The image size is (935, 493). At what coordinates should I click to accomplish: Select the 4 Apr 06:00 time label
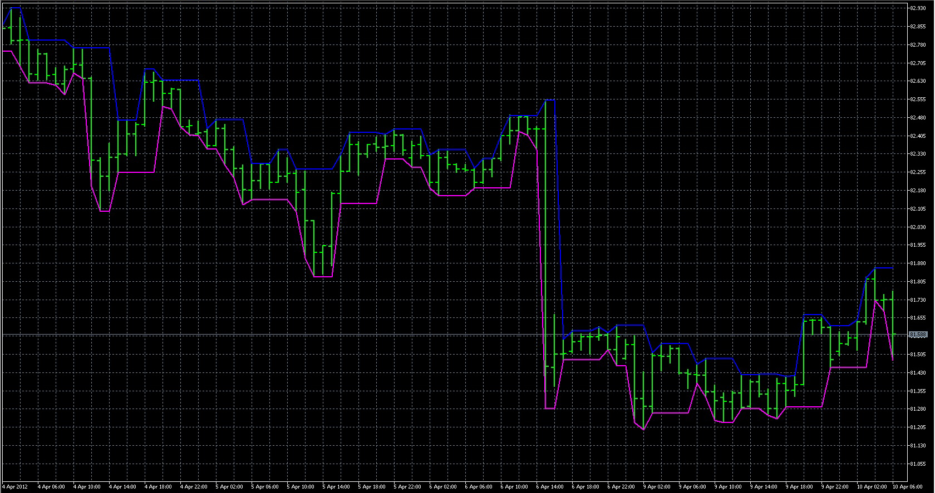click(51, 487)
